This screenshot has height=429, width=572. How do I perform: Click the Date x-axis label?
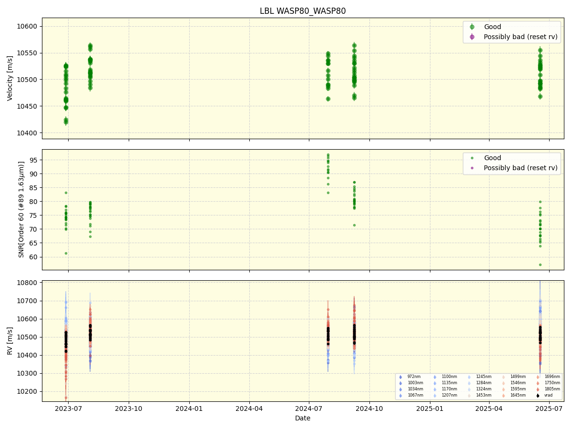click(303, 418)
